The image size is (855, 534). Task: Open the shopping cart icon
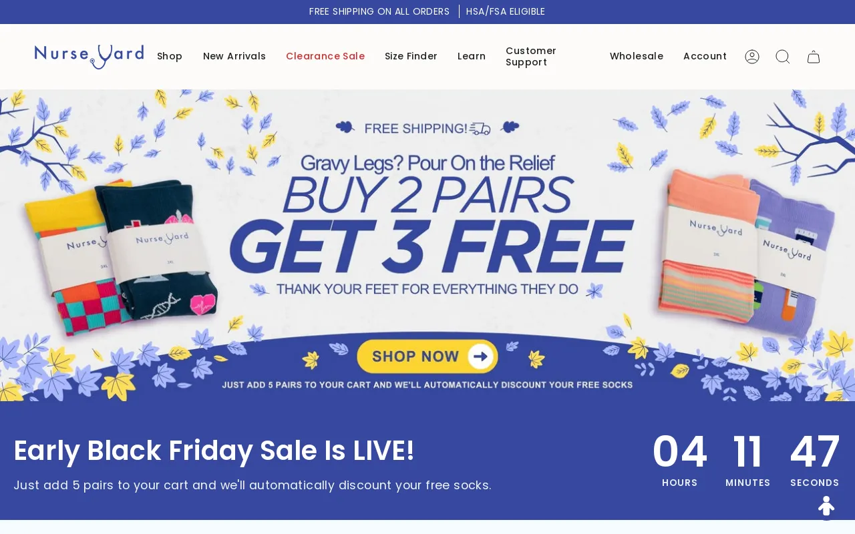click(814, 57)
